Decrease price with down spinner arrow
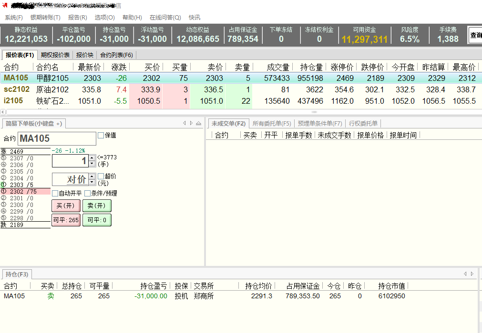Image resolution: width=482 pixels, height=333 pixels. (92, 183)
